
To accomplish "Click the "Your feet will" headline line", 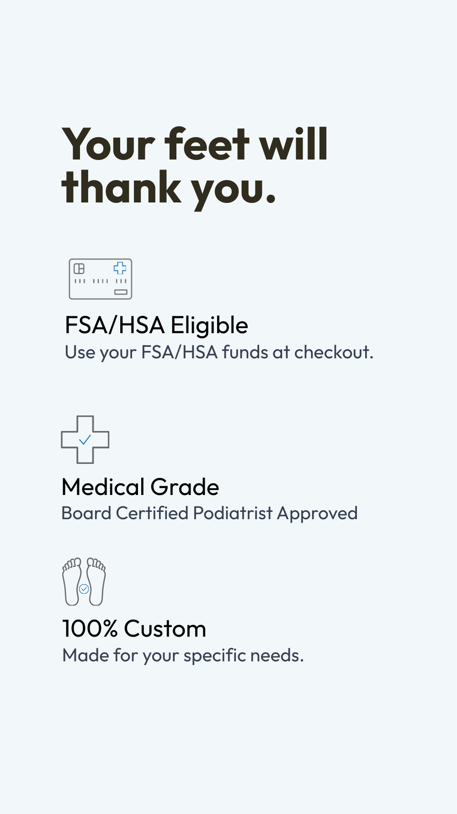I will point(195,144).
